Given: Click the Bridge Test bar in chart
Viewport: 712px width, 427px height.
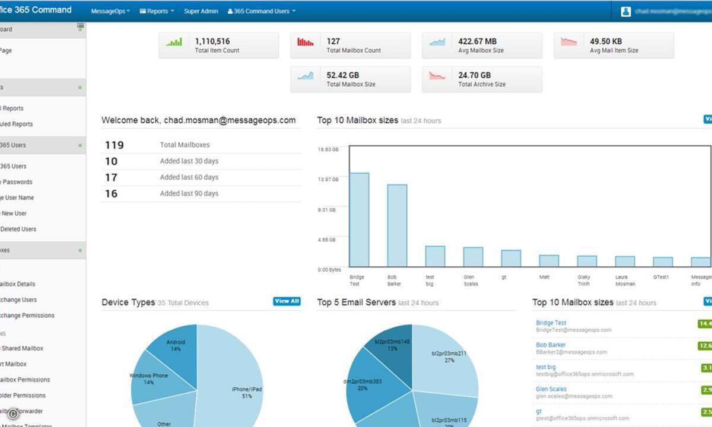Looking at the screenshot, I should [359, 220].
